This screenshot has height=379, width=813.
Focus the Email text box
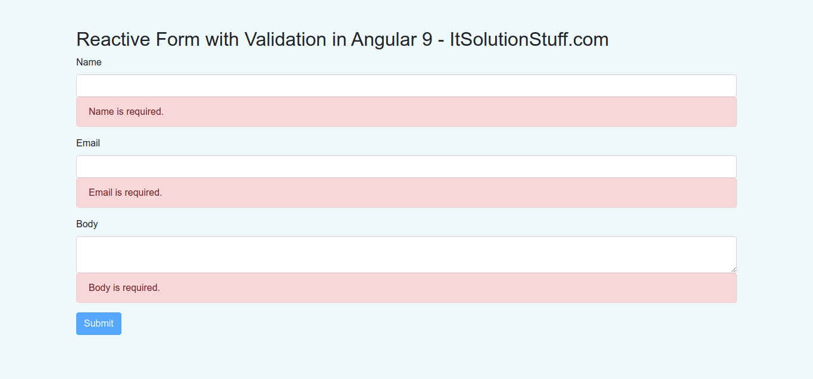pos(406,167)
